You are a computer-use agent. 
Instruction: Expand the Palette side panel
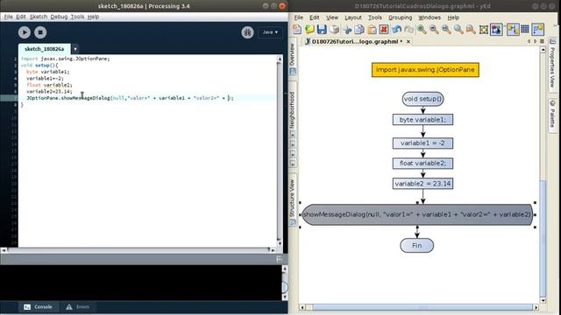(552, 115)
